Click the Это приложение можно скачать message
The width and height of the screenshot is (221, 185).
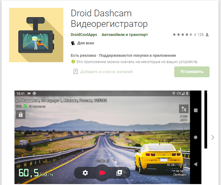137,62
